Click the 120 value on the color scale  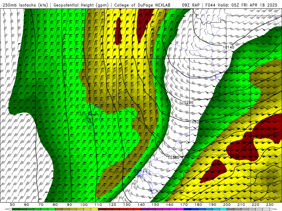click(112, 205)
